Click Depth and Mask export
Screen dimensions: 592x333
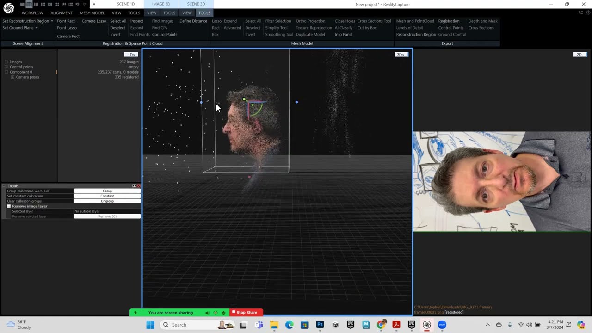[483, 21]
